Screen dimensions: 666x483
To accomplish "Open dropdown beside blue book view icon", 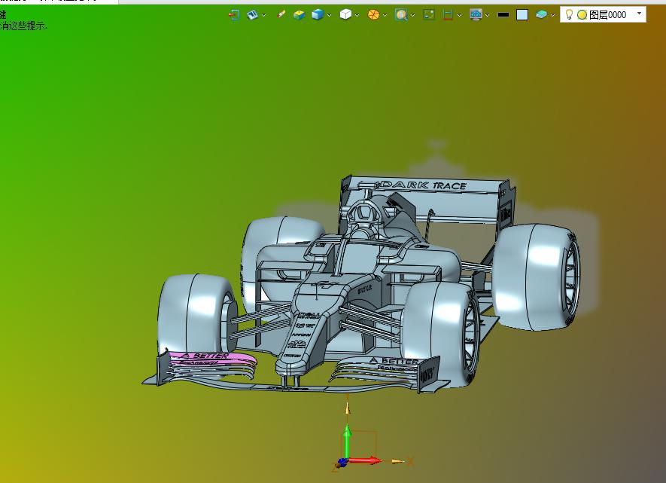I will coord(264,15).
